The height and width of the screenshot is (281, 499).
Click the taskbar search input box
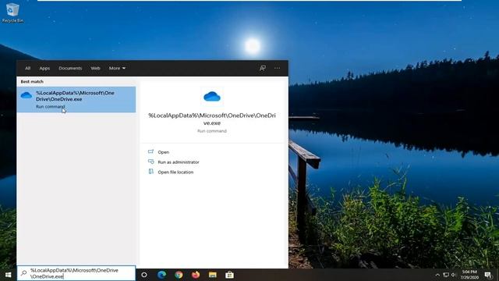click(76, 273)
